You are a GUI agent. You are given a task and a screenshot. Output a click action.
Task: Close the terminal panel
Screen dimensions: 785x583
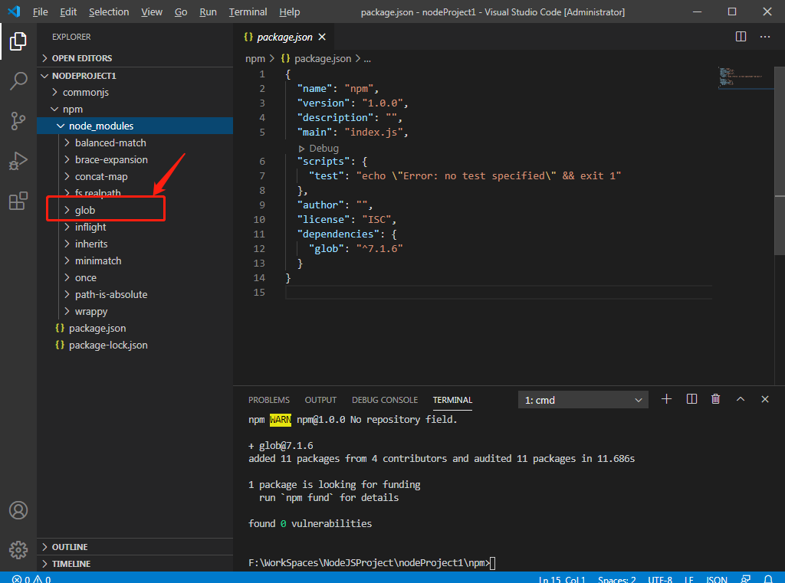[x=765, y=399]
